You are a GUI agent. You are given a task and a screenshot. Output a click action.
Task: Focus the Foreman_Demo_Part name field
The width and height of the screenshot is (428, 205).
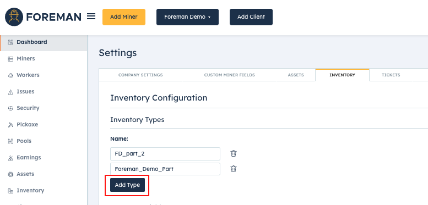(165, 169)
